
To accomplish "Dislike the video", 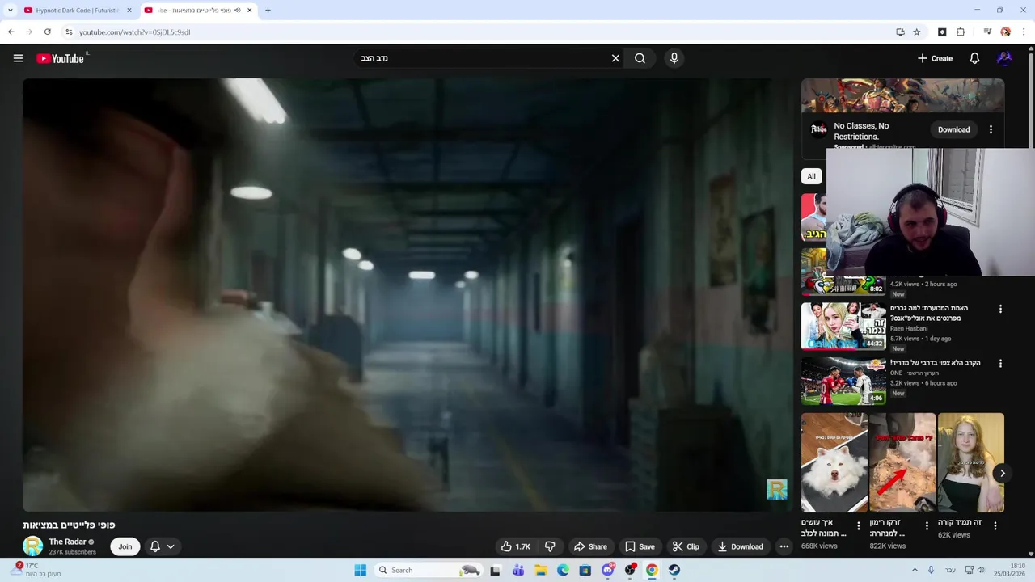I will (x=550, y=546).
